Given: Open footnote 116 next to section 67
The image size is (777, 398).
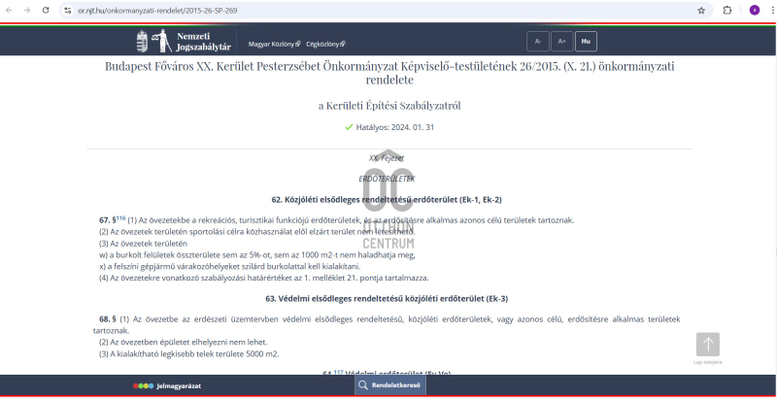Looking at the screenshot, I should pos(121,217).
